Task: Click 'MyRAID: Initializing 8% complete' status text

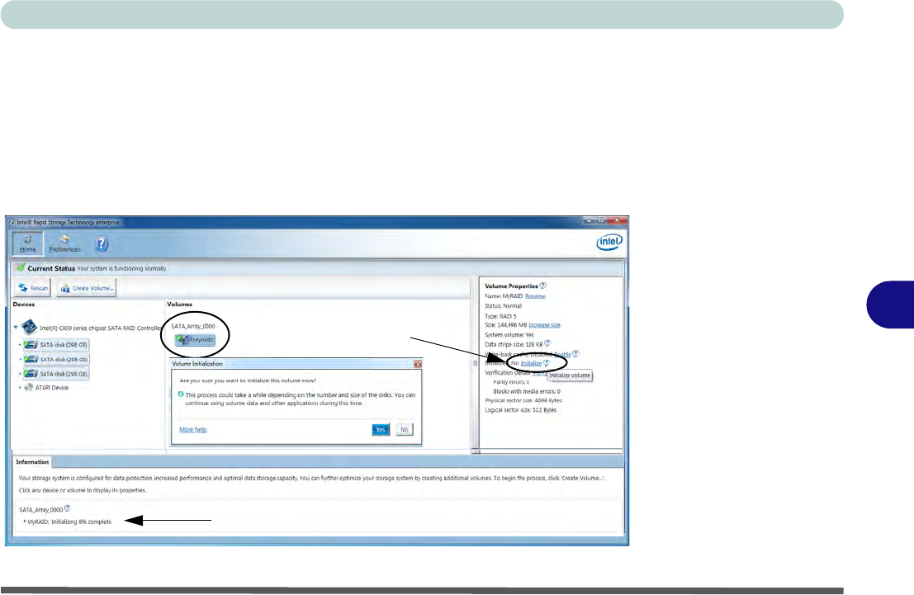Action: coord(69,522)
